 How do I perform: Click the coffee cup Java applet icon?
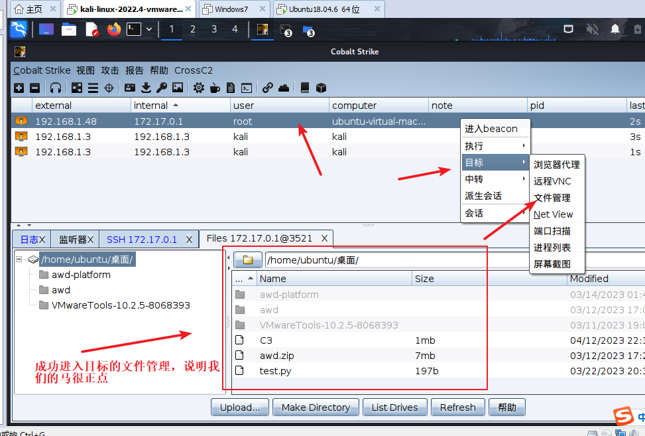tap(215, 88)
